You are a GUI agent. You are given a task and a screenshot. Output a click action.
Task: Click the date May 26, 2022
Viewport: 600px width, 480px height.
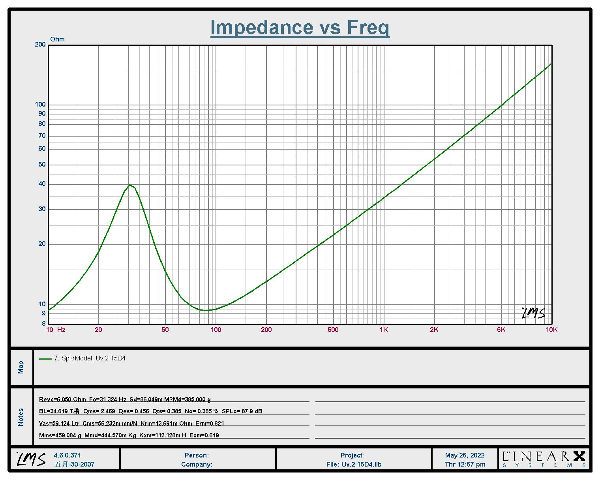point(465,455)
